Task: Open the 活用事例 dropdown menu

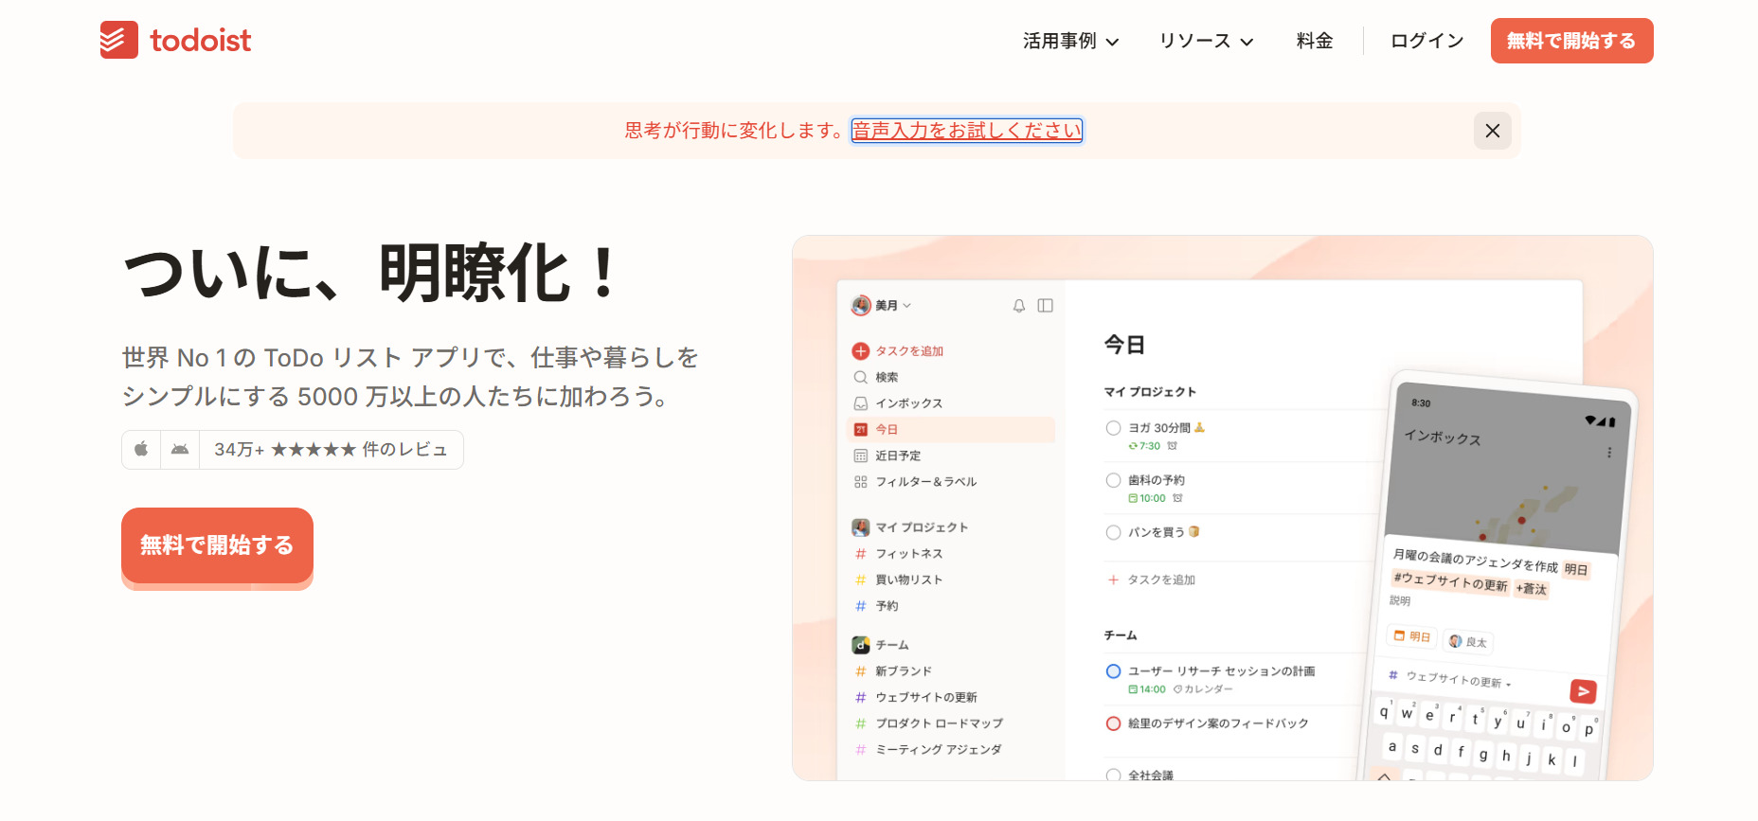Action: tap(1070, 41)
